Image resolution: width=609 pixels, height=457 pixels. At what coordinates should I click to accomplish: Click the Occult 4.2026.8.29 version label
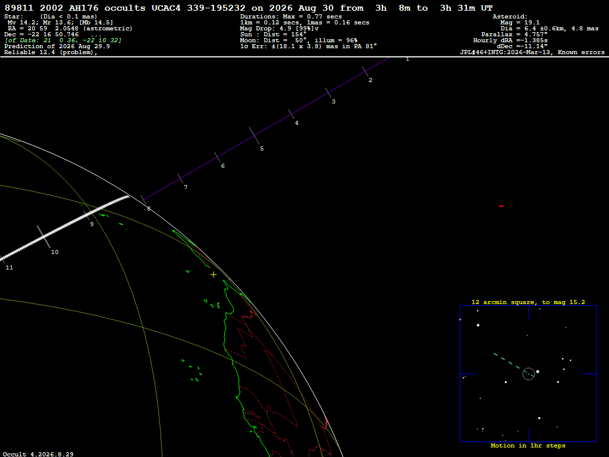pos(38,454)
